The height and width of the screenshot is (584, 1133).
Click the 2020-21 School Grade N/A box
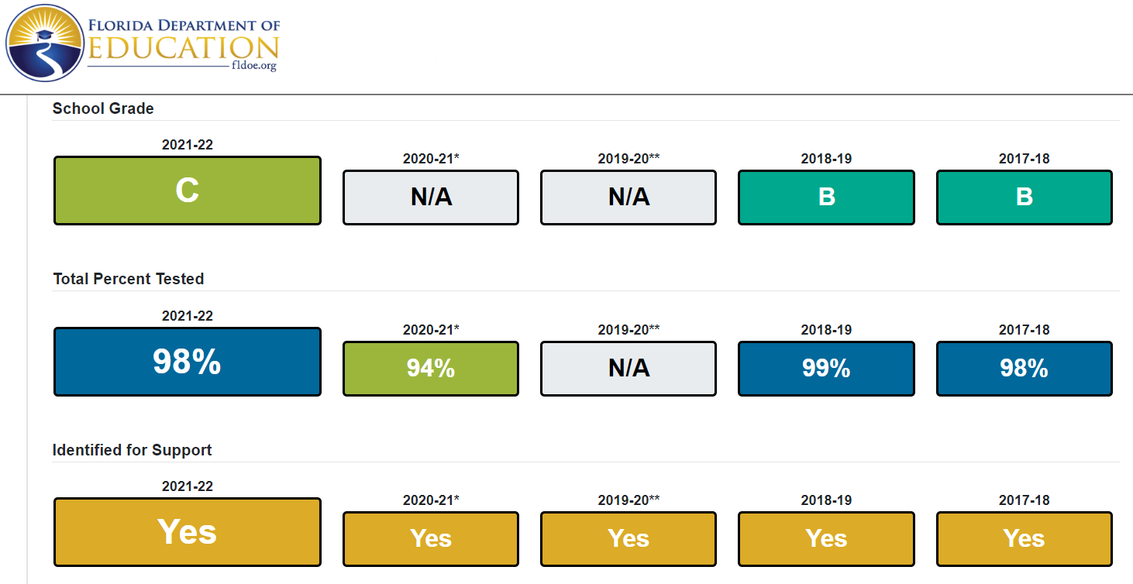[x=431, y=198]
